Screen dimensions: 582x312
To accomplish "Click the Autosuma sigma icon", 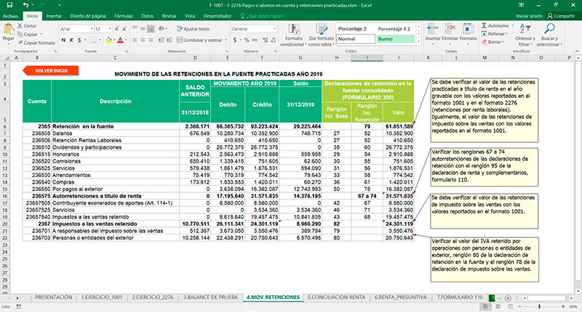I will 485,25.
